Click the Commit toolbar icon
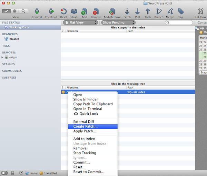Screen dimensions: 207x176 pyautogui.click(x=37, y=12)
